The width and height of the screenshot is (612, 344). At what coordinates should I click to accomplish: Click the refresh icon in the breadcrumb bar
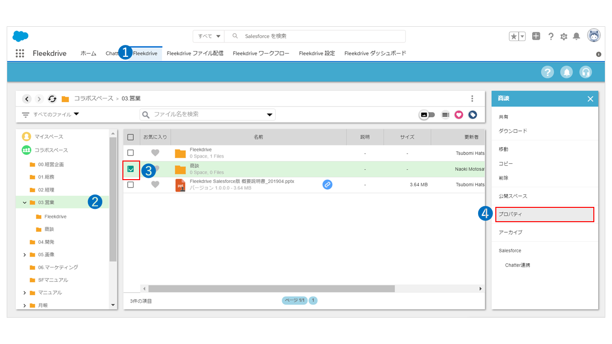(x=52, y=99)
